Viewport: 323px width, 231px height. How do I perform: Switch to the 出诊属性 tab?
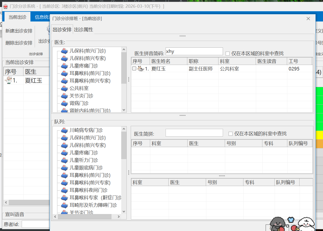tap(84, 30)
